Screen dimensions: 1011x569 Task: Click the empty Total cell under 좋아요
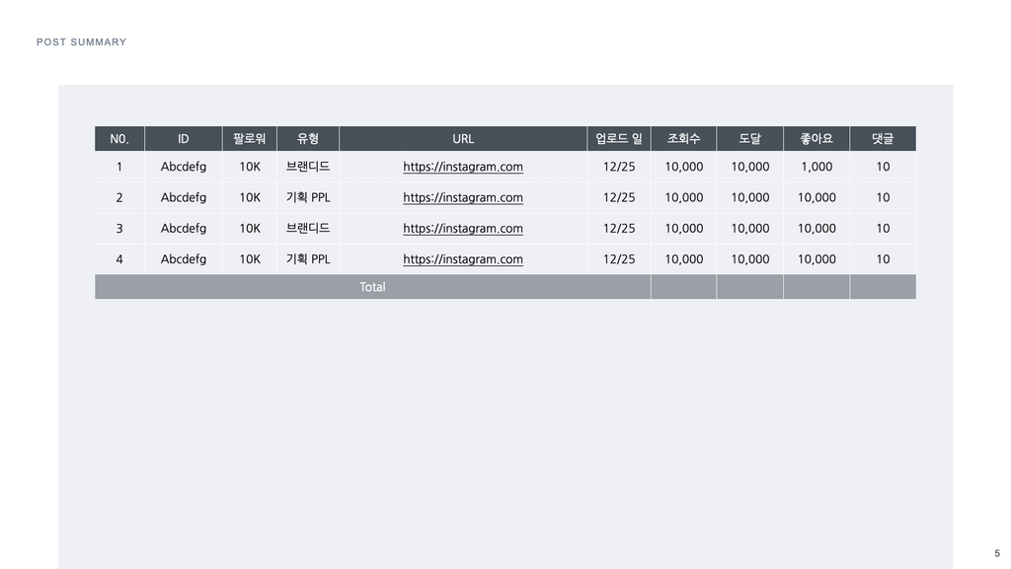pos(817,287)
